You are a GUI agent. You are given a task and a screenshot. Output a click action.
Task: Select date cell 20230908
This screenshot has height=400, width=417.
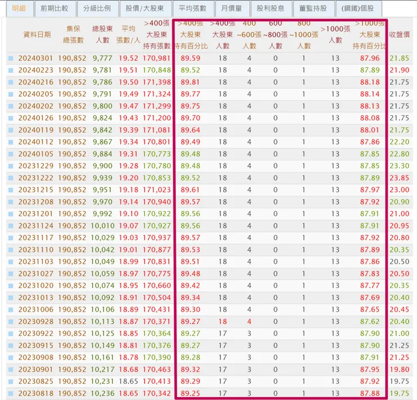point(36,358)
